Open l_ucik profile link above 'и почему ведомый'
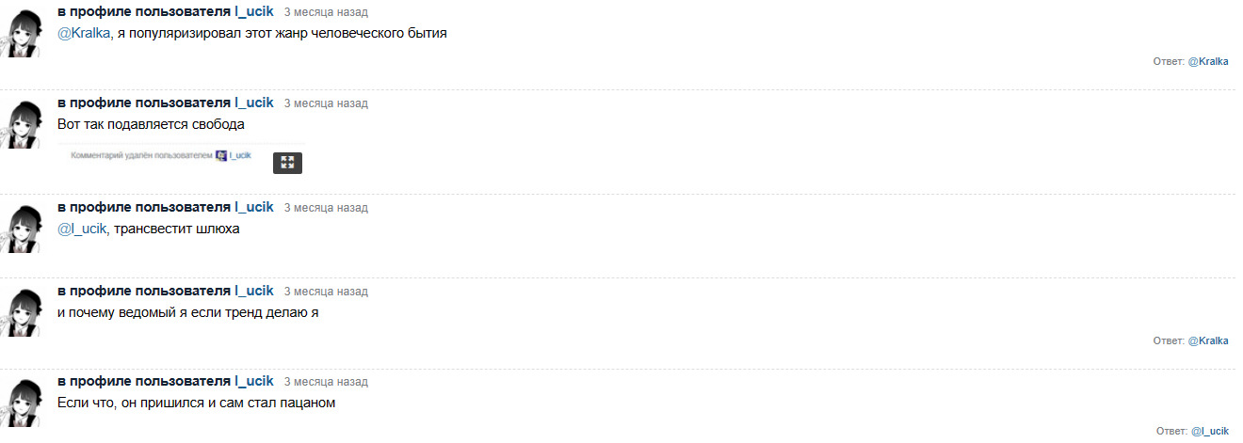 click(x=254, y=290)
